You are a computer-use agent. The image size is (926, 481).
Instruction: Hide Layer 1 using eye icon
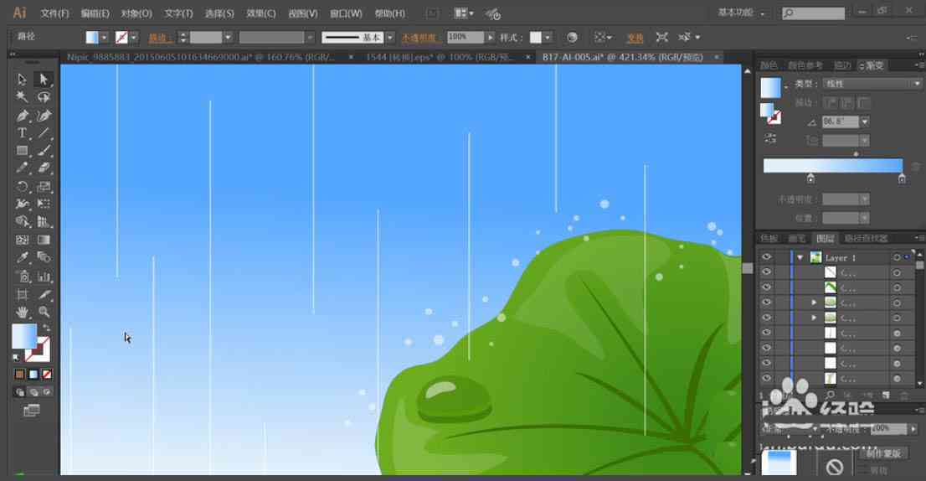[767, 257]
